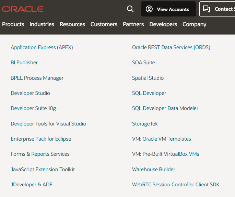Open the Warehouse Builder link
235x197 pixels.
pyautogui.click(x=154, y=169)
